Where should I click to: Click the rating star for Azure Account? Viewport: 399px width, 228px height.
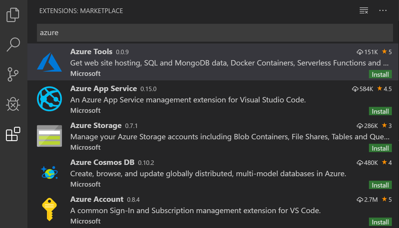[384, 199]
